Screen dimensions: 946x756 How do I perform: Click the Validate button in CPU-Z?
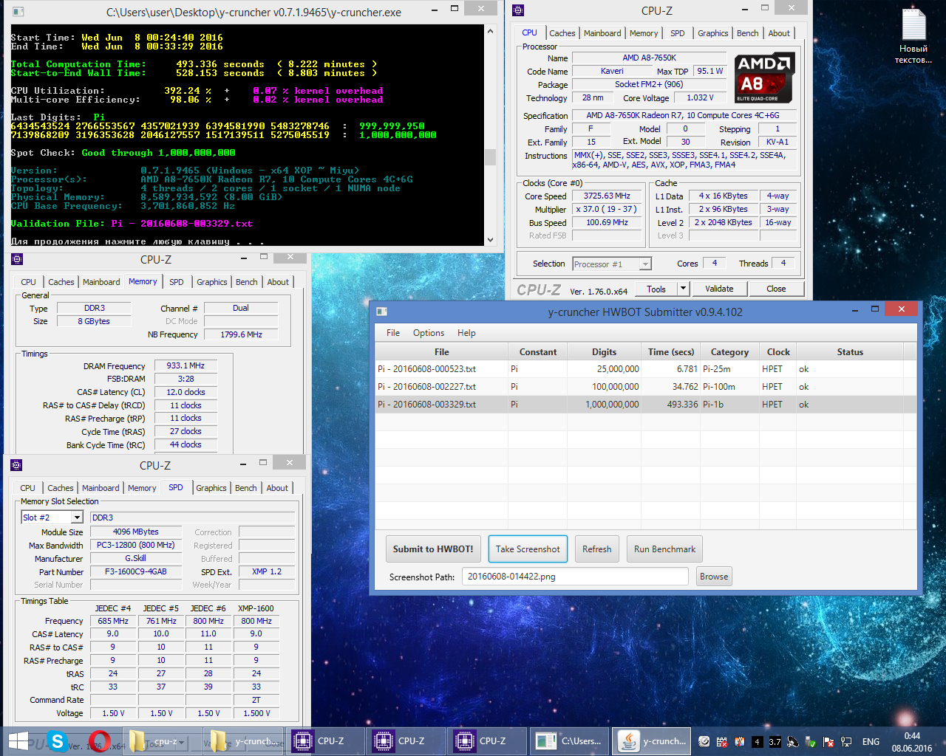(719, 289)
